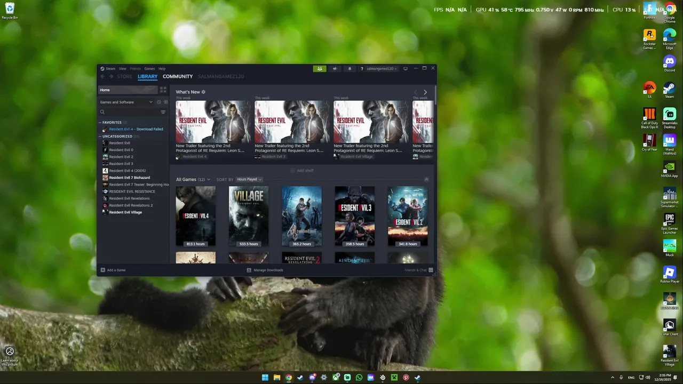Open salmangamez120 account dropdown
683x384 pixels.
pos(382,68)
